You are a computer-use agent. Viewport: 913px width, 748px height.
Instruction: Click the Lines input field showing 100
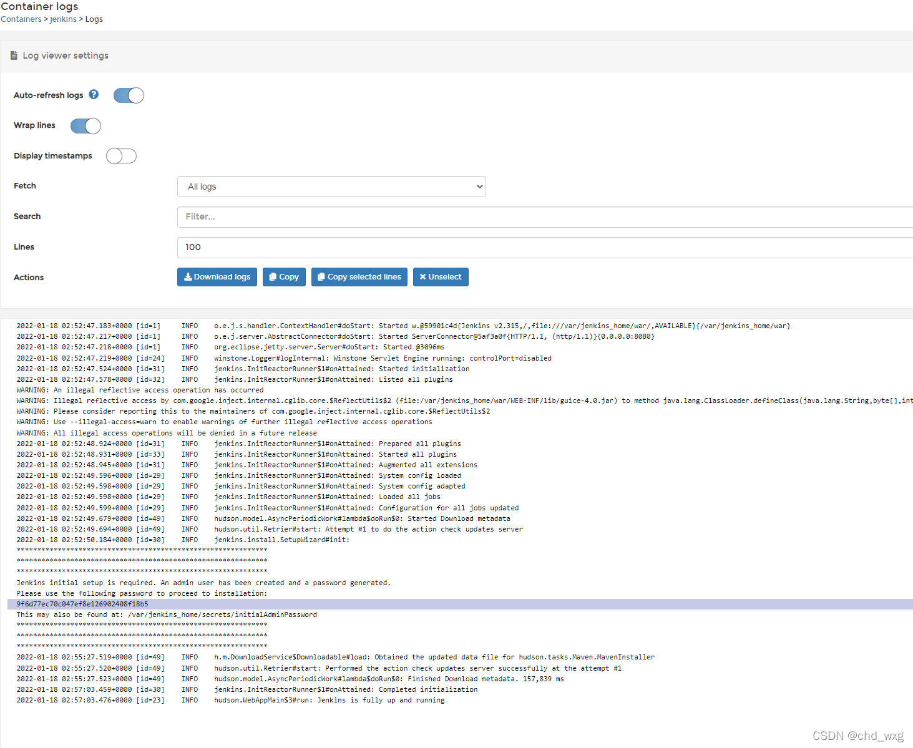click(x=545, y=247)
